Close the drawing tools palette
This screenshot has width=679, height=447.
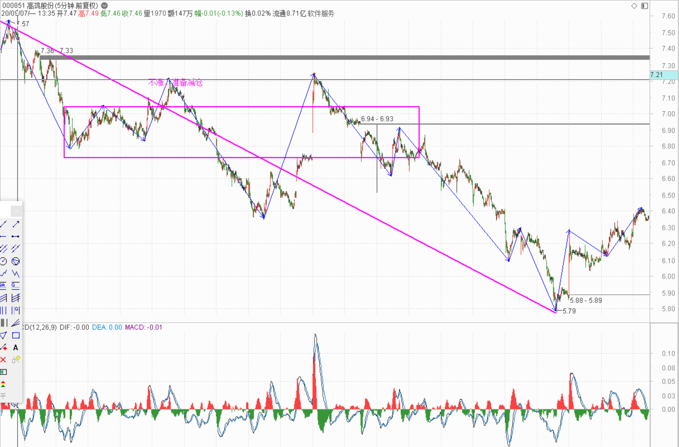click(x=16, y=211)
